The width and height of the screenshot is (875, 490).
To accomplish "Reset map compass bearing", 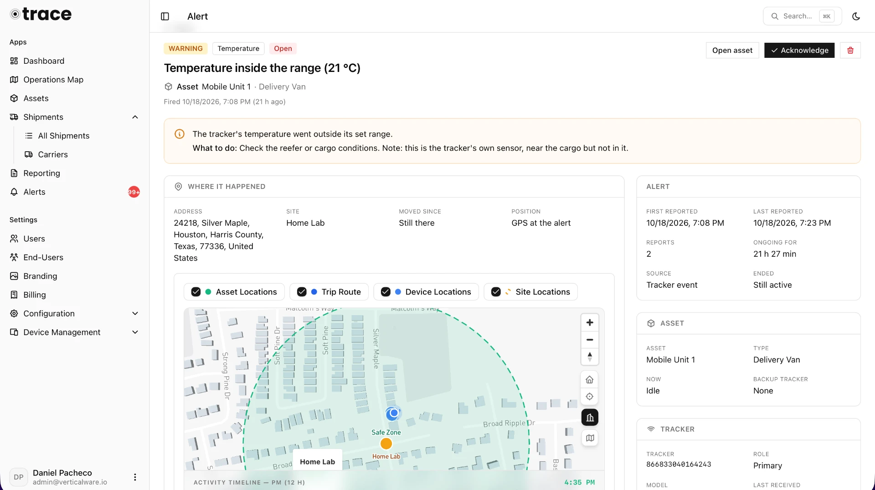I will 590,357.
